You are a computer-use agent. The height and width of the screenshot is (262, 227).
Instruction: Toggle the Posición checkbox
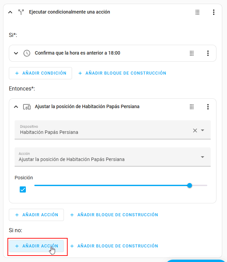(23, 189)
